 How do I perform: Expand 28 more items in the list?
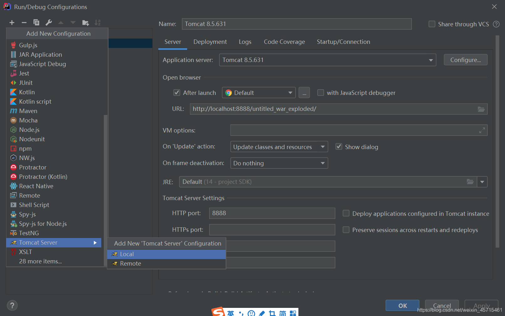(x=54, y=261)
